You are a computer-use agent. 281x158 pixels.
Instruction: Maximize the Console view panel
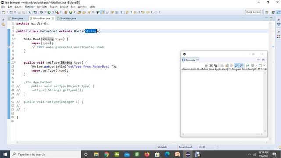click(263, 60)
